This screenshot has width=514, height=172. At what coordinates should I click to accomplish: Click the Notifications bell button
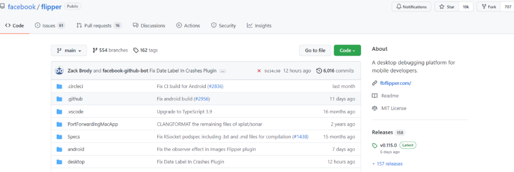(411, 7)
